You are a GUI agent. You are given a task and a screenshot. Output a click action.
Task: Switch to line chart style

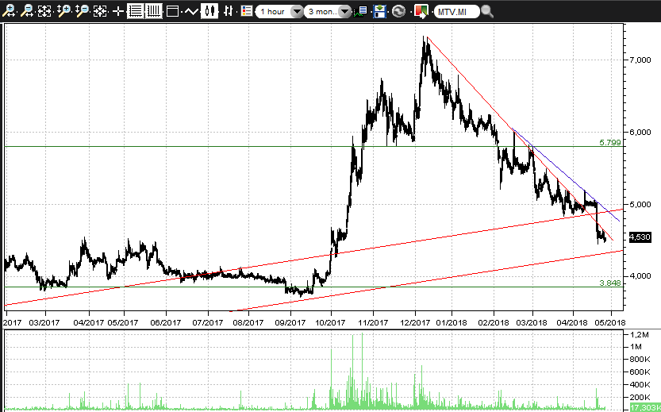click(x=191, y=11)
